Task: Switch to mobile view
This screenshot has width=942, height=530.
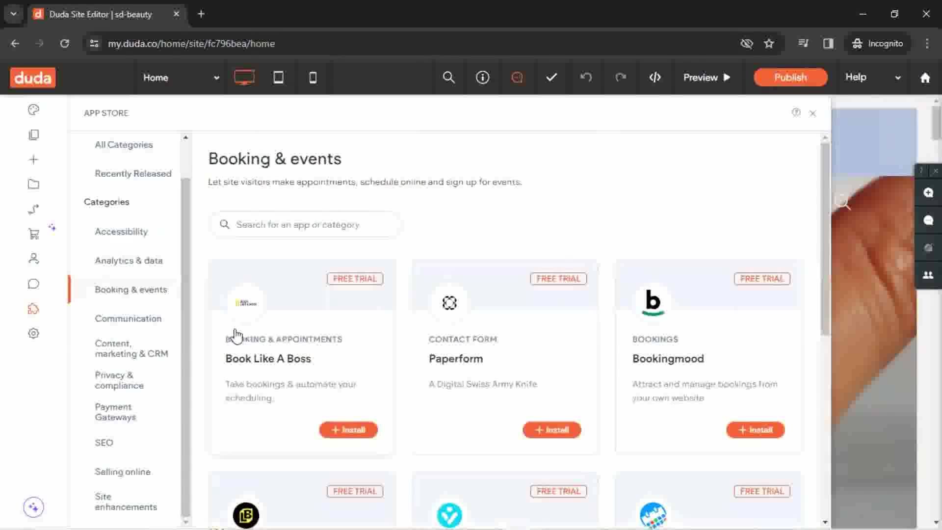Action: (x=313, y=78)
